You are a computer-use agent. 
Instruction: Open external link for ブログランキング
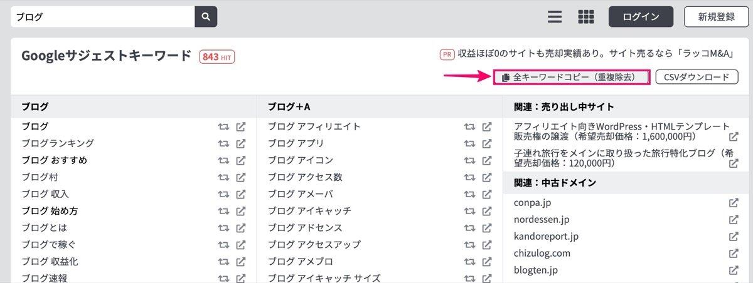pyautogui.click(x=240, y=143)
